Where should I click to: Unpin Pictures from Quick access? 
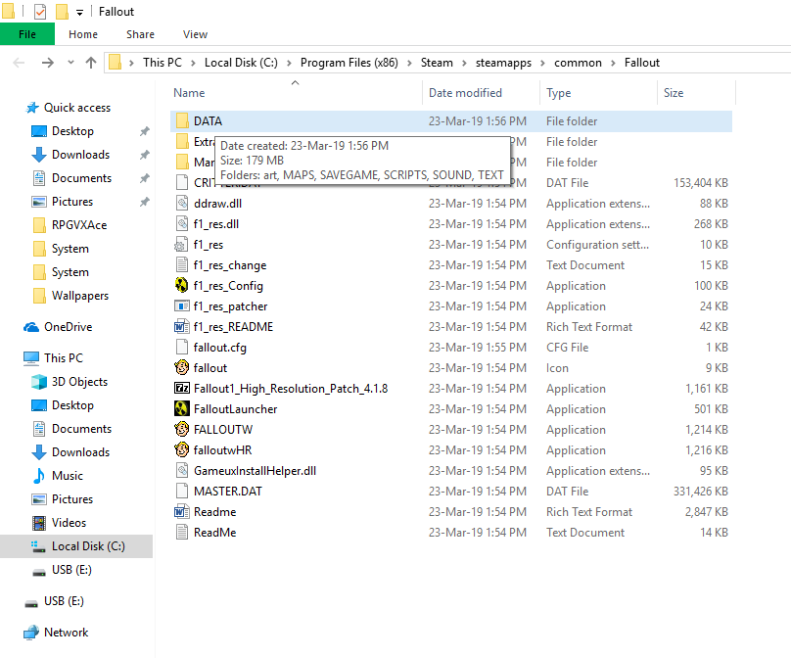[x=144, y=202]
